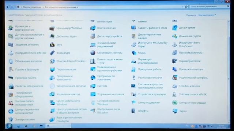This screenshot has width=234, height=131.
Task: Click the Control Panel taskbar button
Action: coord(58,126)
